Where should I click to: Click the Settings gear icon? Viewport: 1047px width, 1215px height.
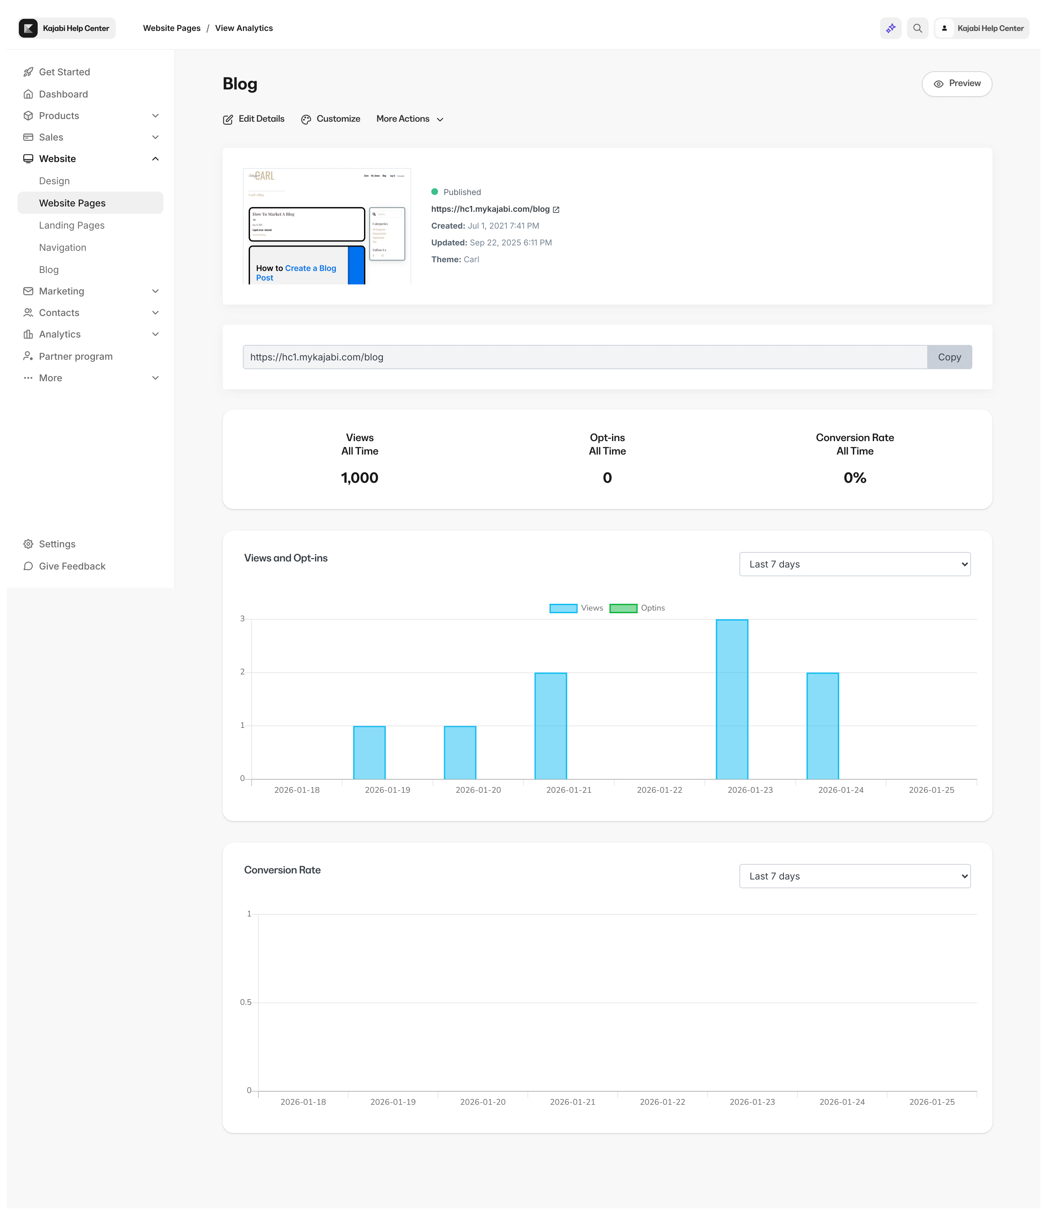28,544
